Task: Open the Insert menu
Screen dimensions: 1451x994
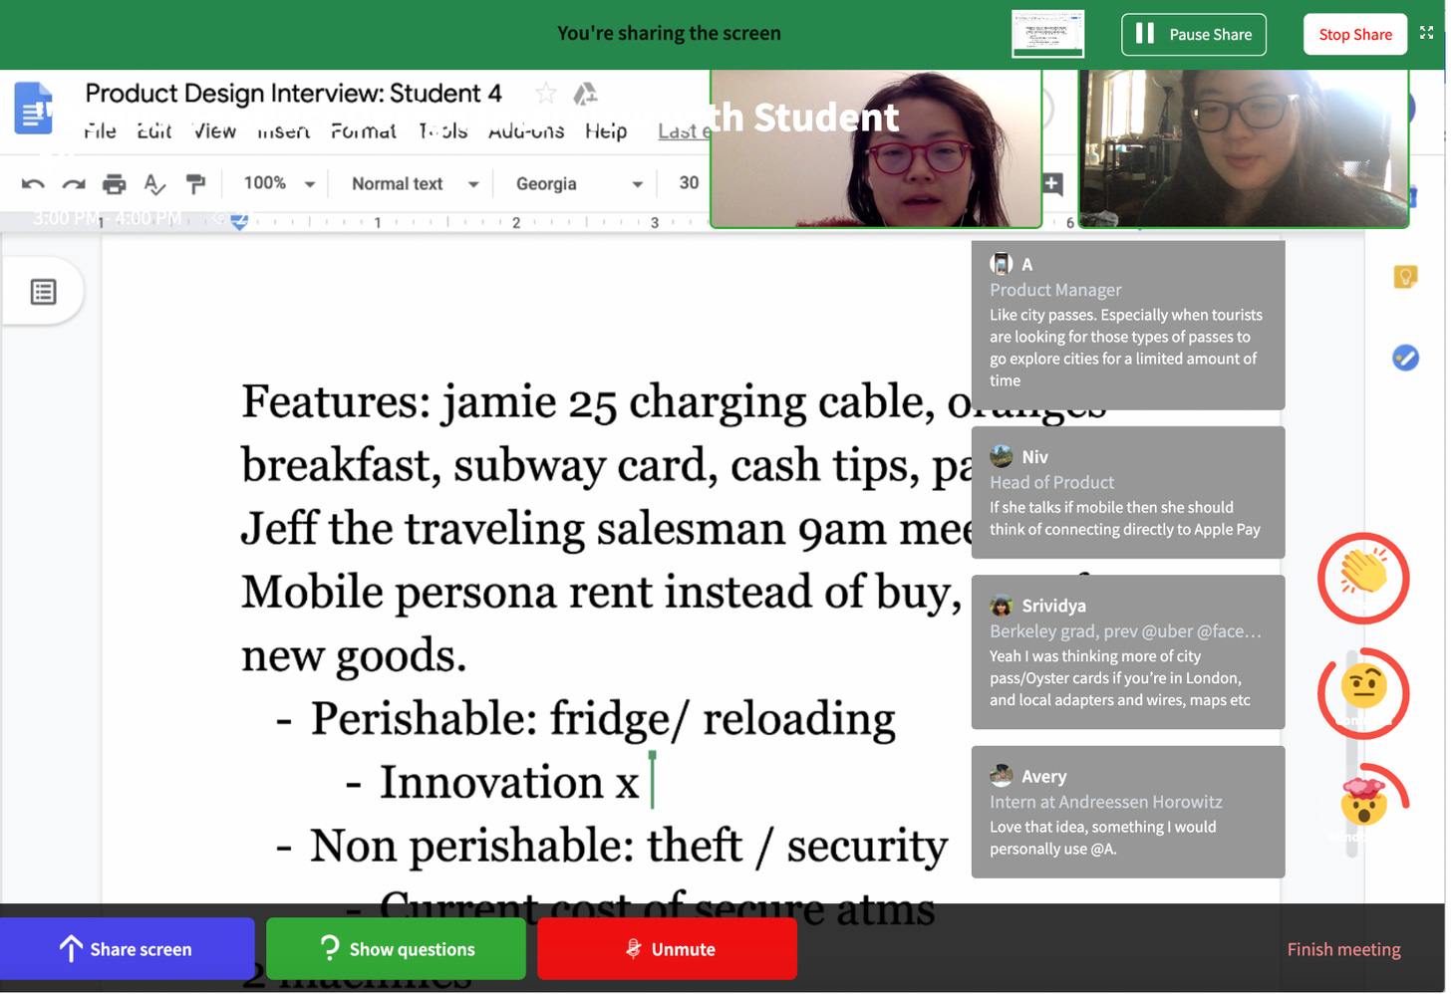Action: click(284, 131)
